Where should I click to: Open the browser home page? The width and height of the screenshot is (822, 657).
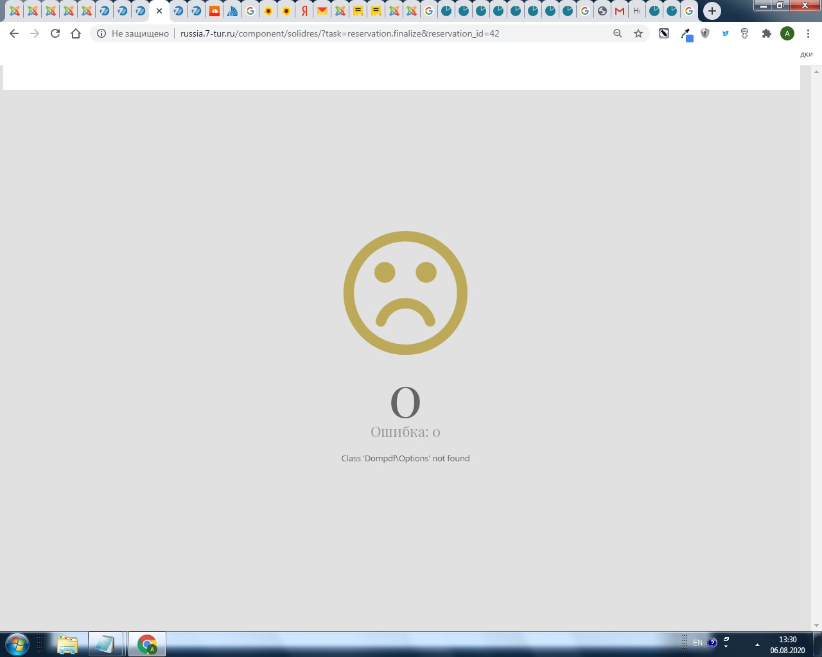click(76, 33)
